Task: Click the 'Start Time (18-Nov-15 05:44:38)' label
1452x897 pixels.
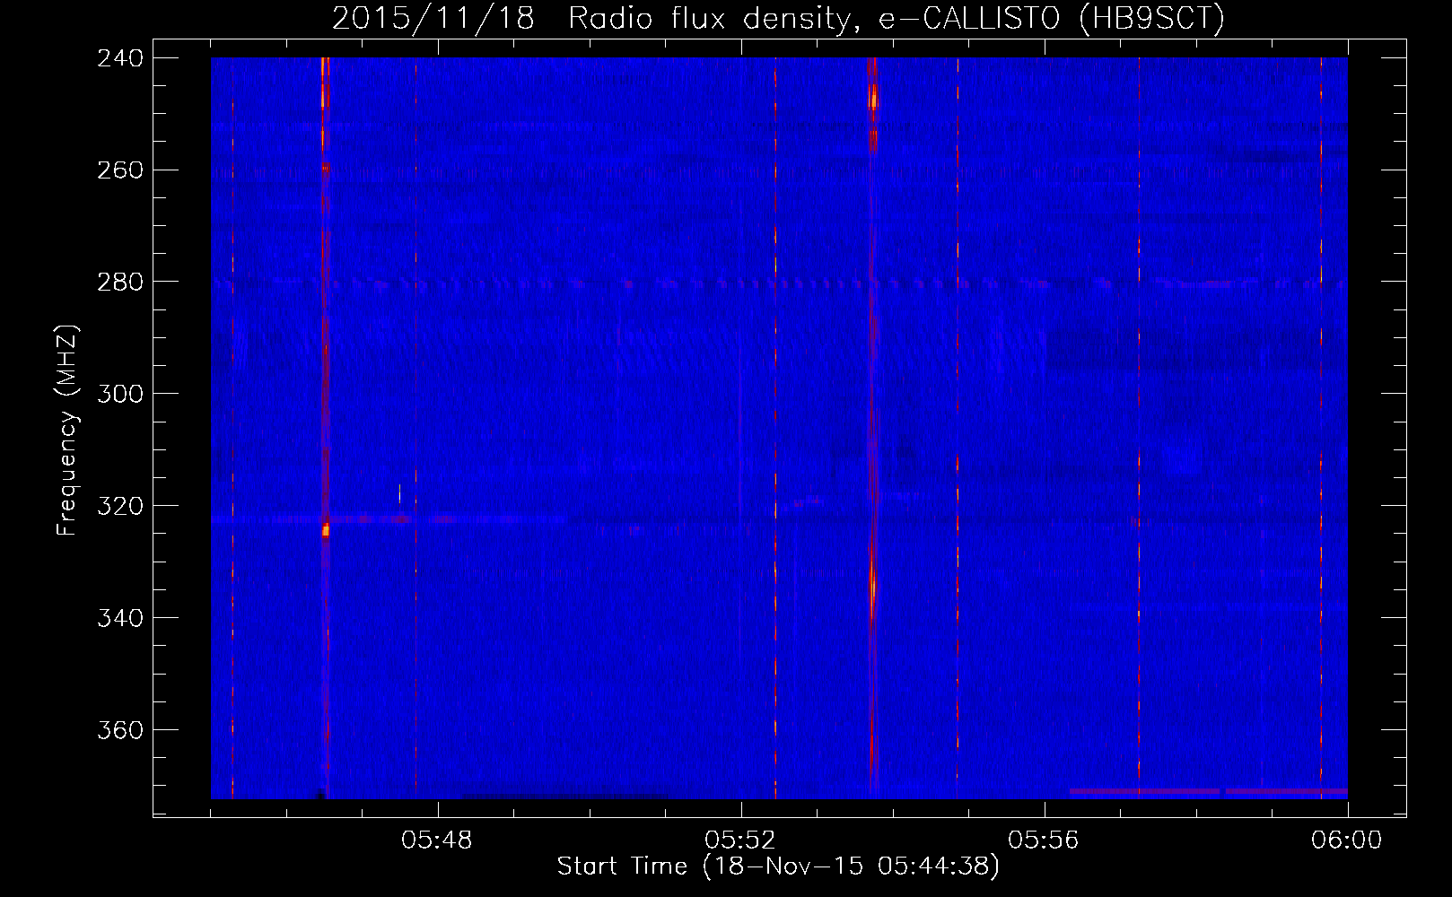Action: [778, 867]
